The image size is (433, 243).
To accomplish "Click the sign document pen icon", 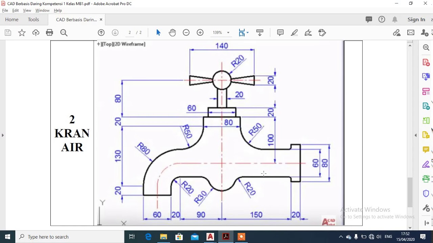I will 308,33.
